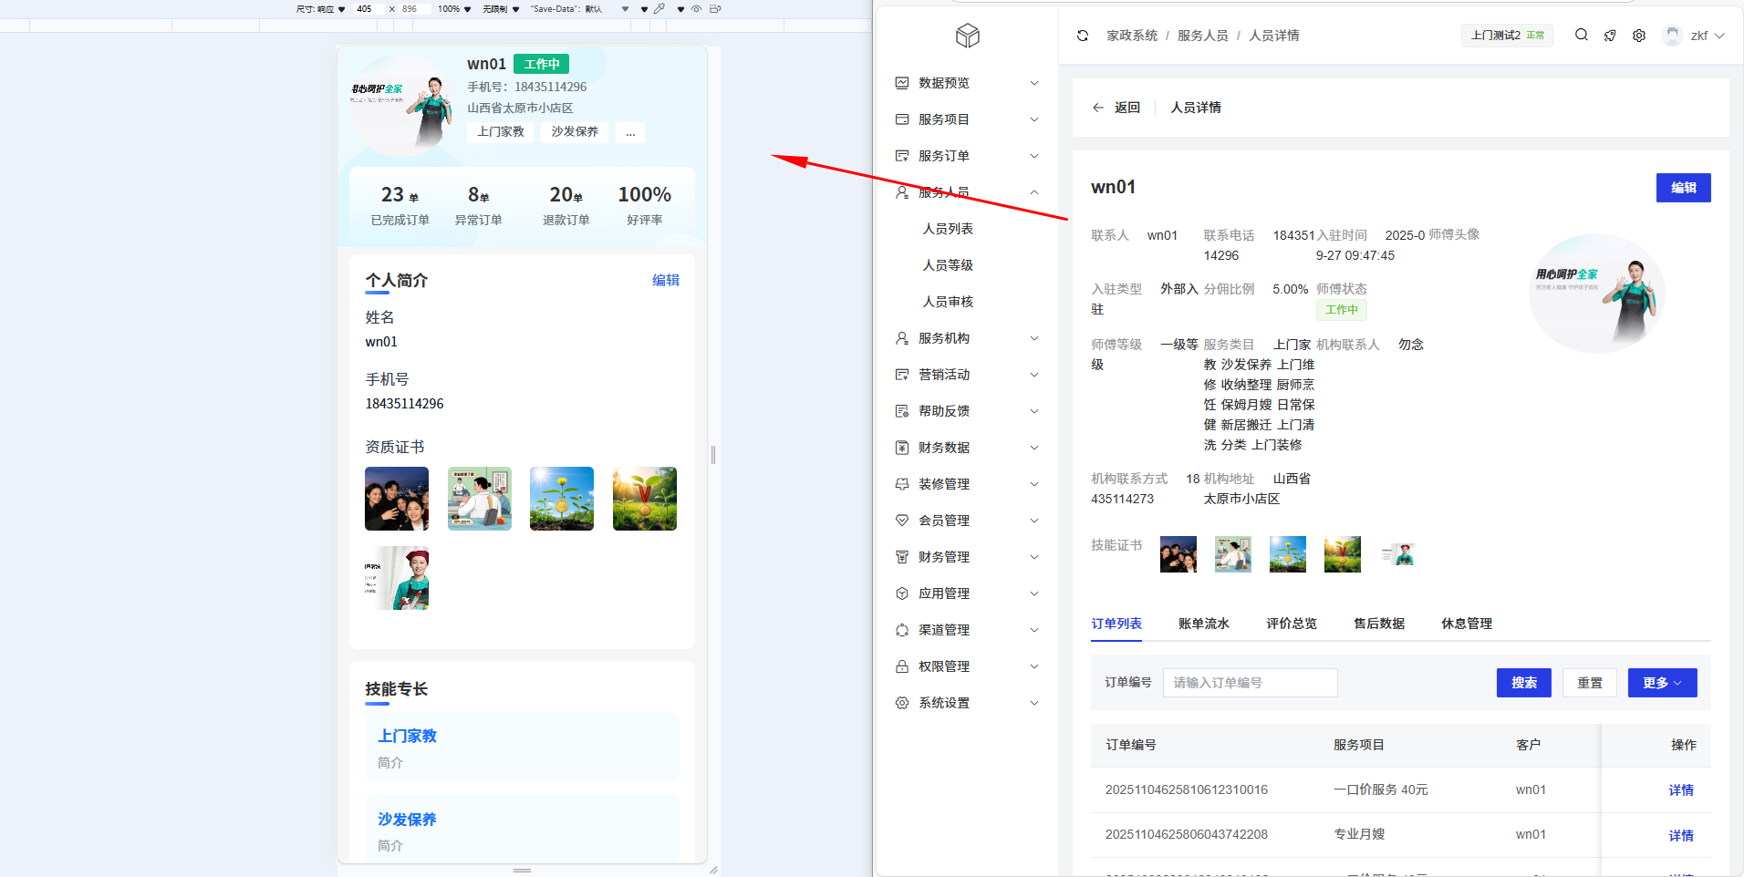
Task: Open the zkf user account dropdown
Action: click(x=1694, y=36)
